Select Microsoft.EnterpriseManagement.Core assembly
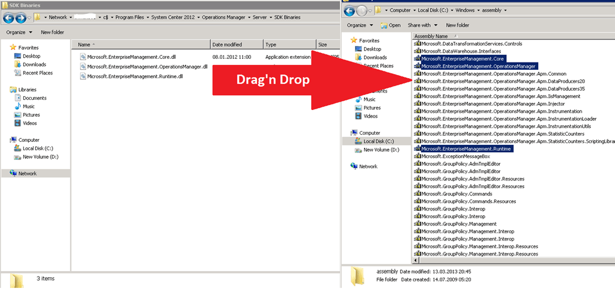Image resolution: width=615 pixels, height=306 pixels. (462, 58)
